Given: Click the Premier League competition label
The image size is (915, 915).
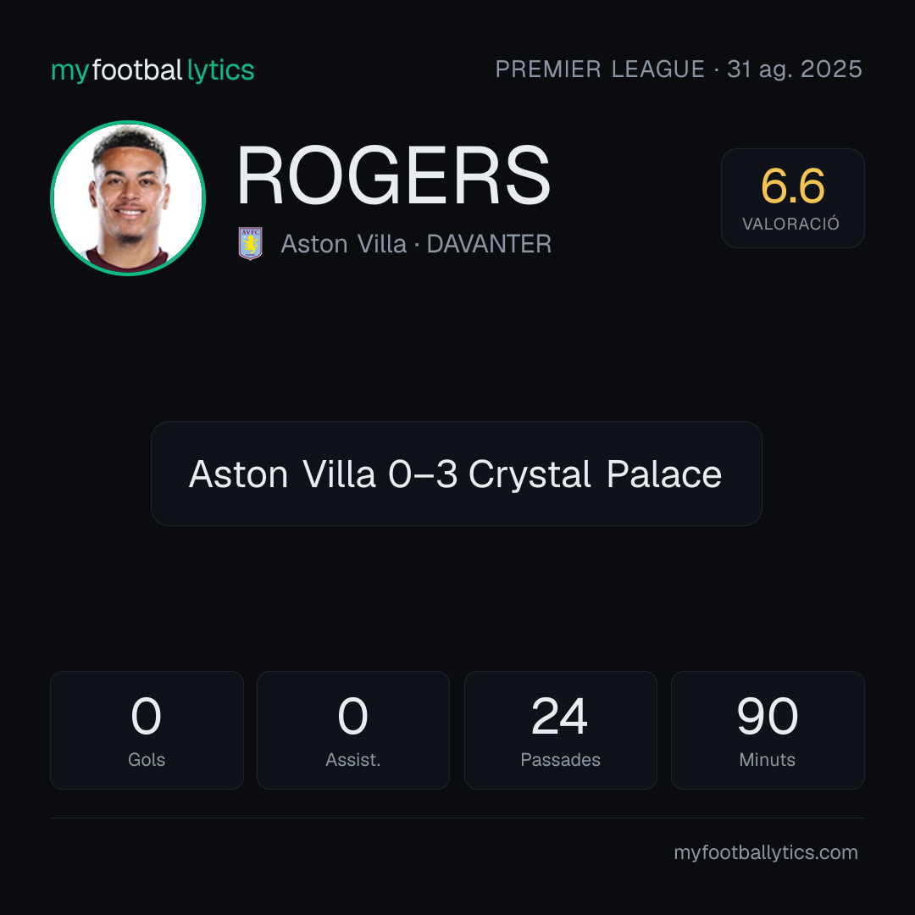Looking at the screenshot, I should tap(600, 69).
